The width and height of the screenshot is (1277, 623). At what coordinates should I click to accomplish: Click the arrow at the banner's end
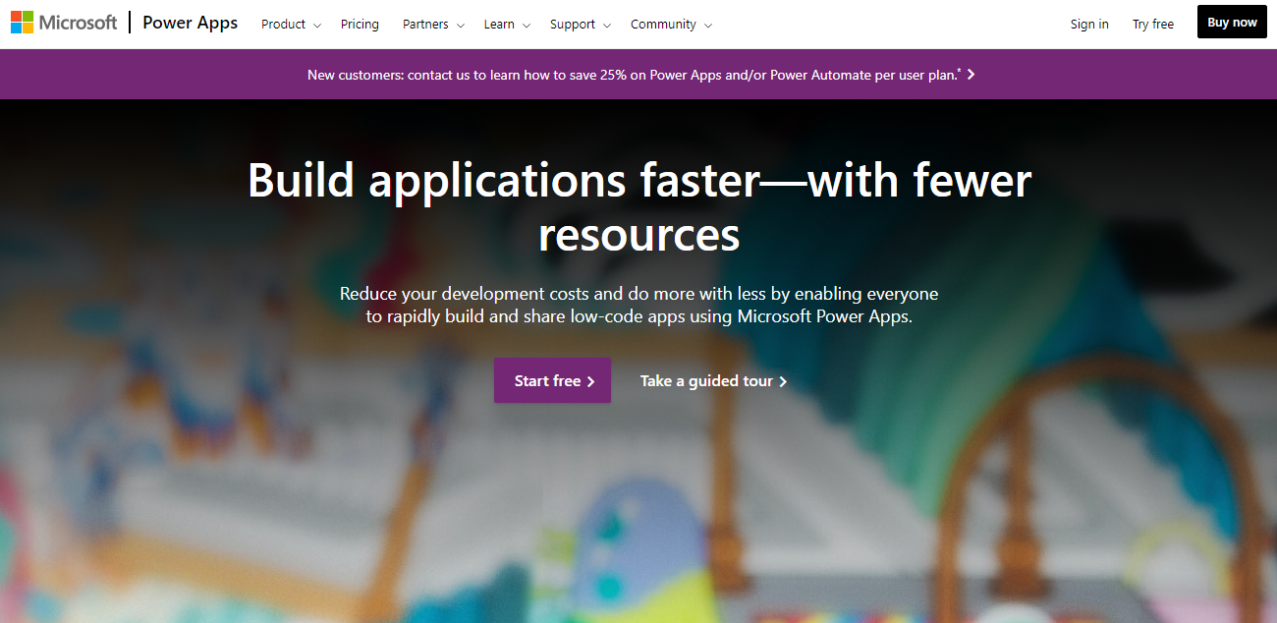click(x=971, y=75)
